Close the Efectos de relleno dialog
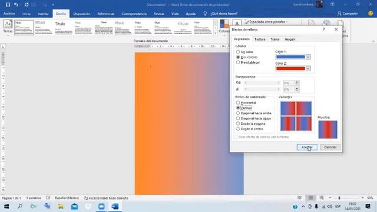 [336, 29]
